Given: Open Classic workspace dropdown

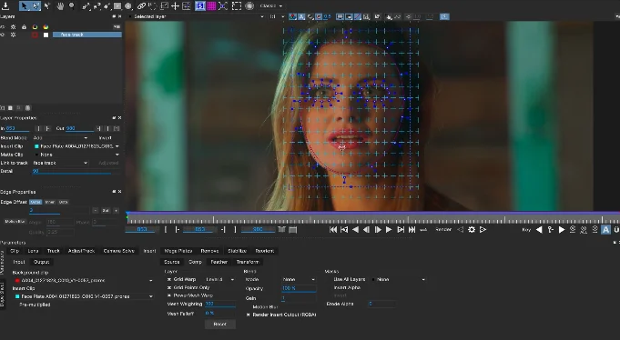Looking at the screenshot, I should (271, 6).
